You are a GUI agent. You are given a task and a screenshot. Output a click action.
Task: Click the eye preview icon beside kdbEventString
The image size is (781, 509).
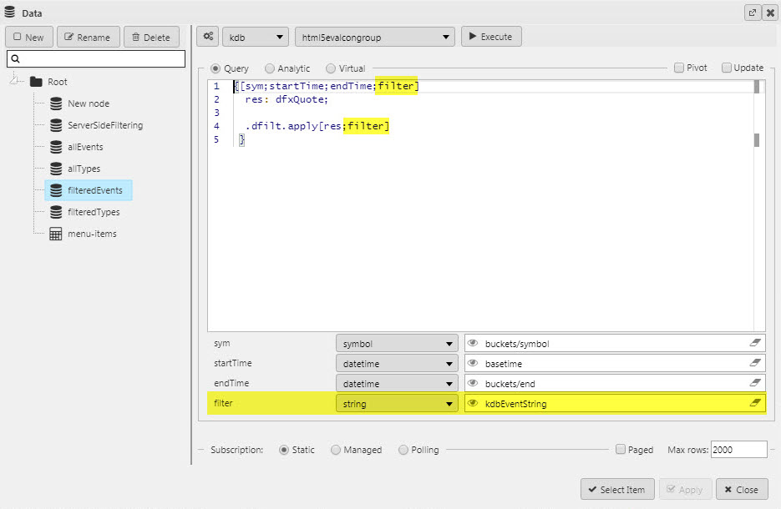pyautogui.click(x=473, y=403)
